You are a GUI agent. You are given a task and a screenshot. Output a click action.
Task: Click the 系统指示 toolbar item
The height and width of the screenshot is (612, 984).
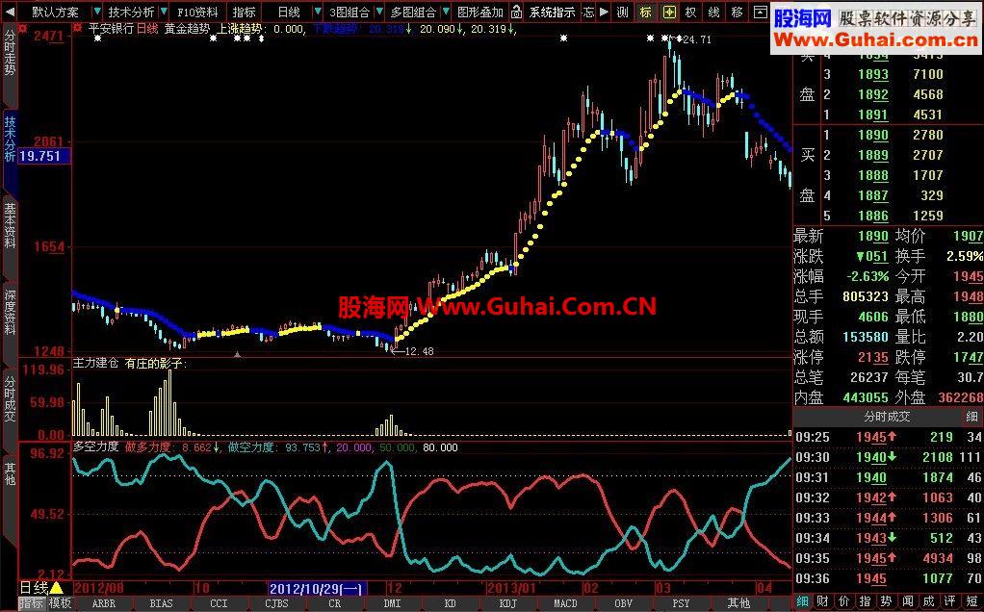(552, 12)
